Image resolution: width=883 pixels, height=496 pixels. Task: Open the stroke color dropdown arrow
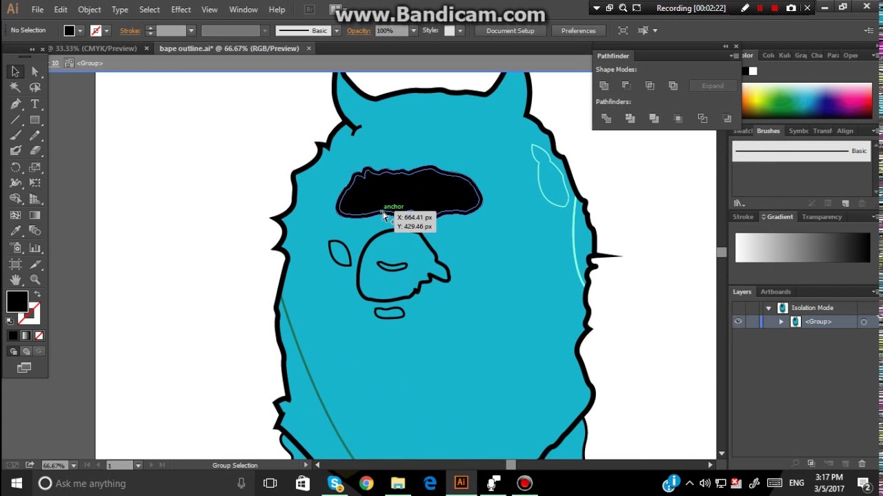pos(106,30)
